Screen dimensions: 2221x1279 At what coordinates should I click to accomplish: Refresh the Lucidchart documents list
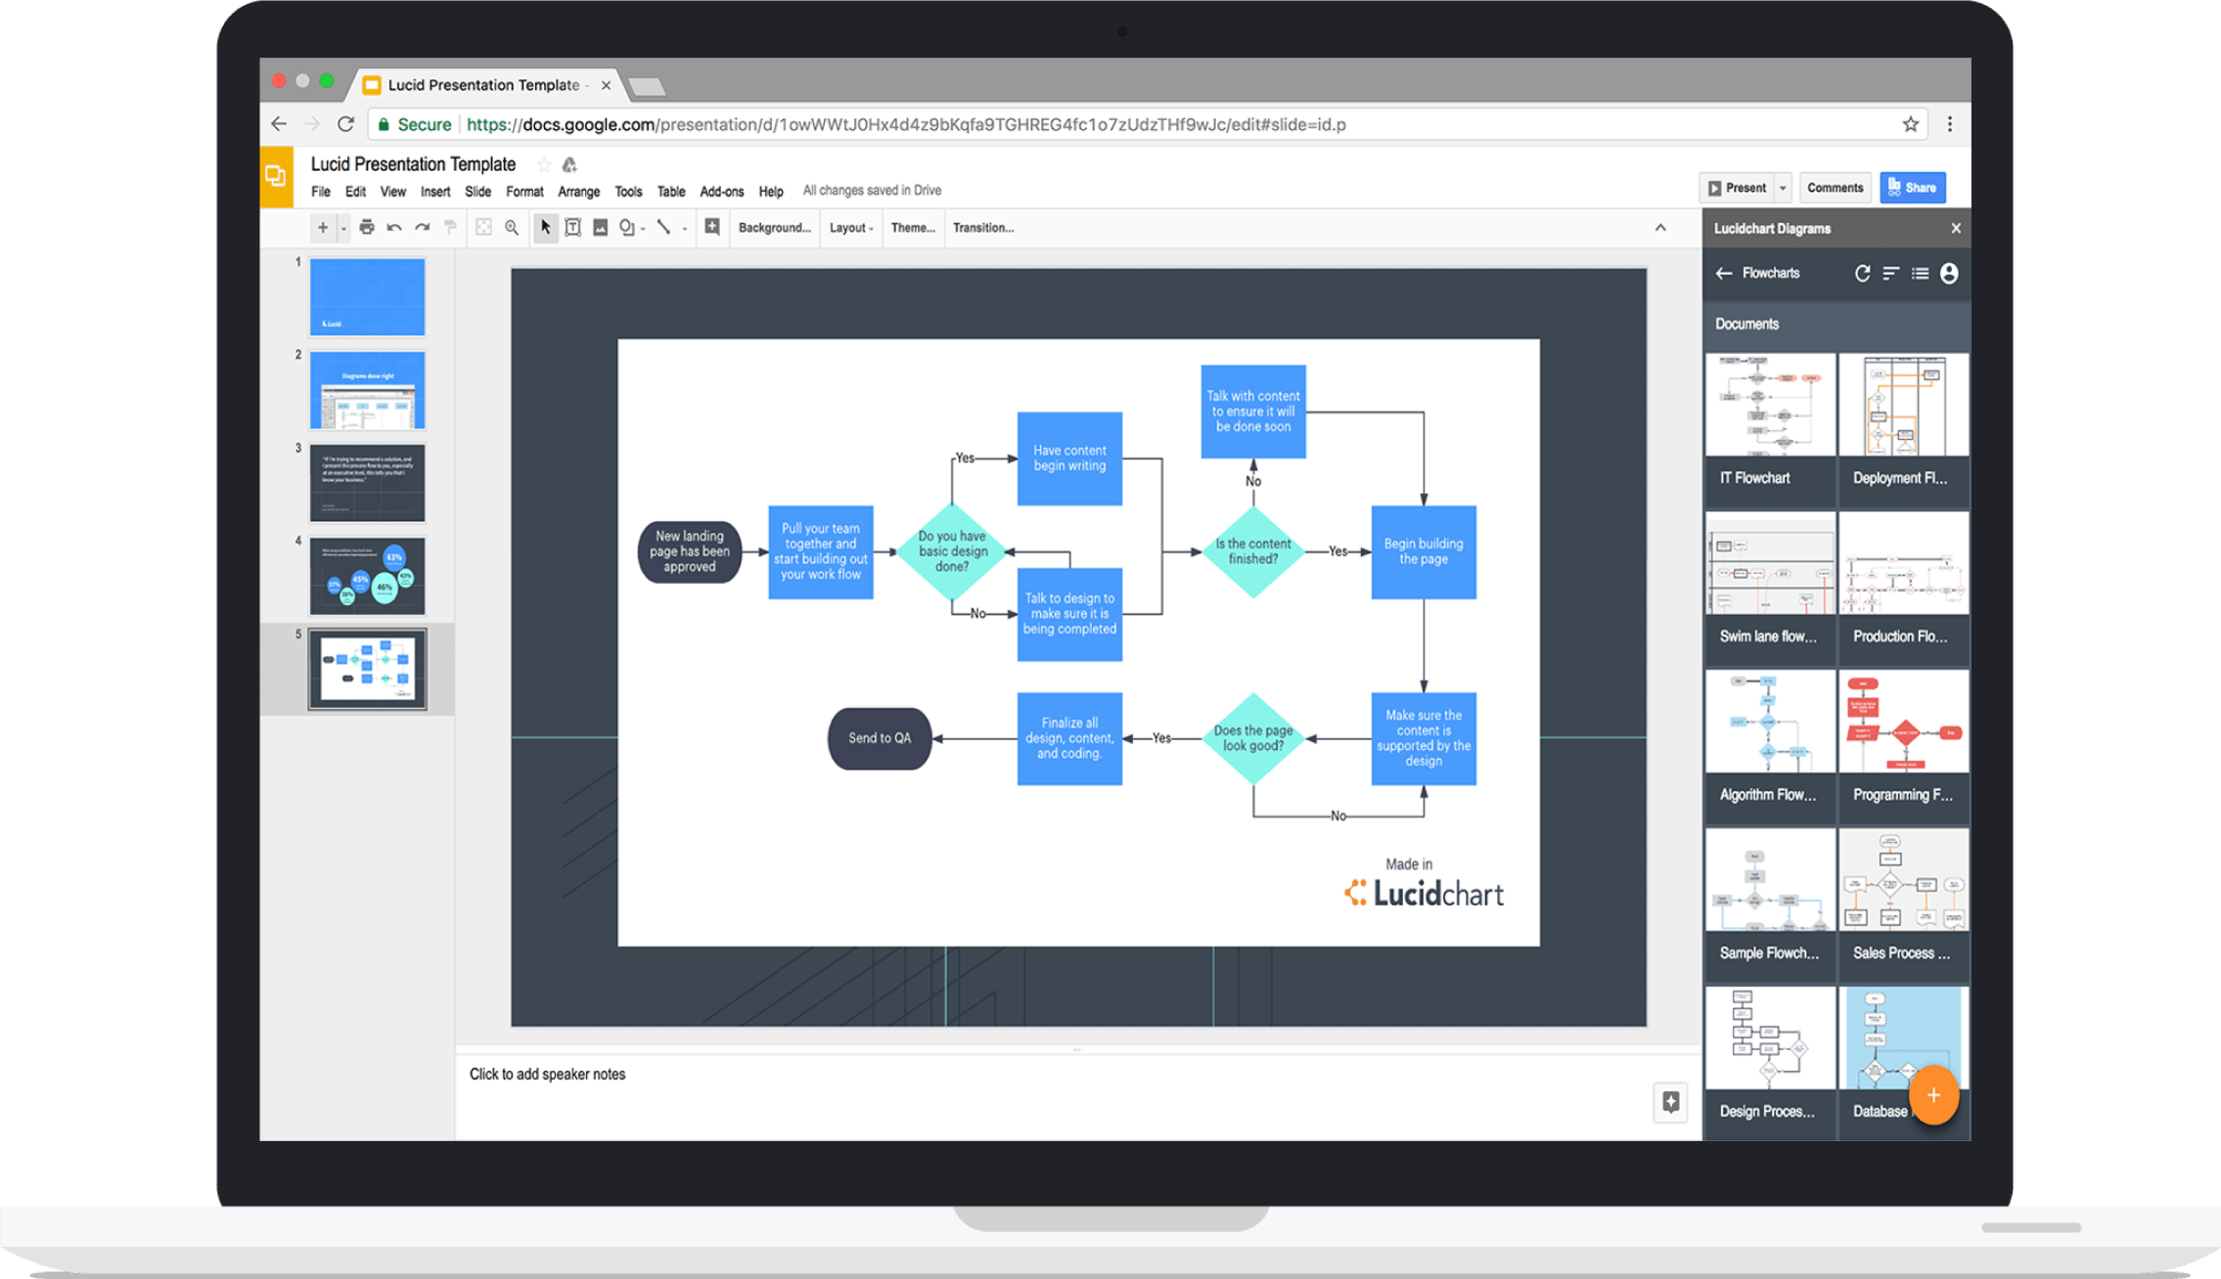[x=1862, y=274]
